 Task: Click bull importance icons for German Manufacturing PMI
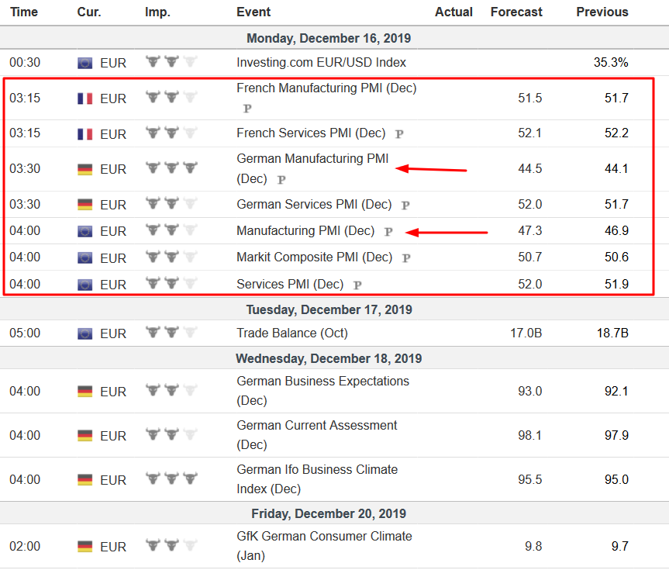(171, 168)
